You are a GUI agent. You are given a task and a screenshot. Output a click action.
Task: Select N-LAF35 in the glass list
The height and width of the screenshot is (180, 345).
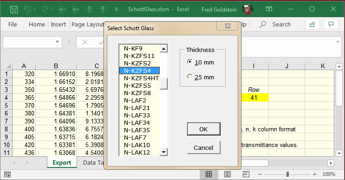click(139, 130)
